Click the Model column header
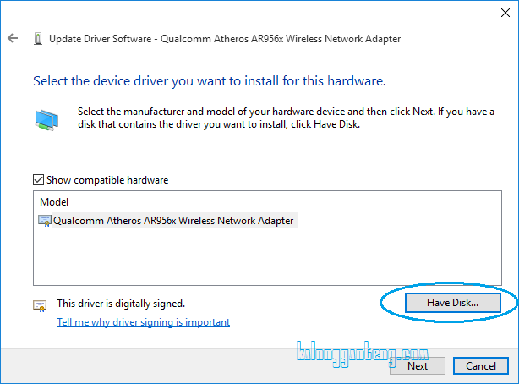 [54, 202]
